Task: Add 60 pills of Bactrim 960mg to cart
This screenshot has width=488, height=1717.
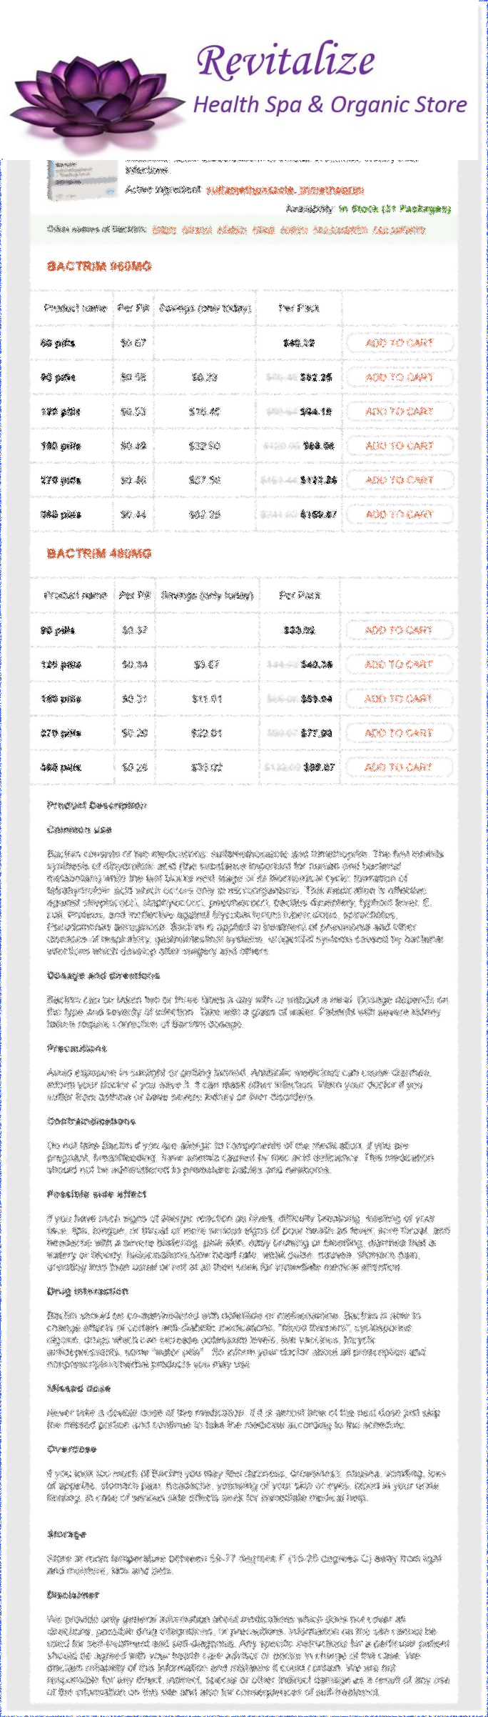Action: 400,343
